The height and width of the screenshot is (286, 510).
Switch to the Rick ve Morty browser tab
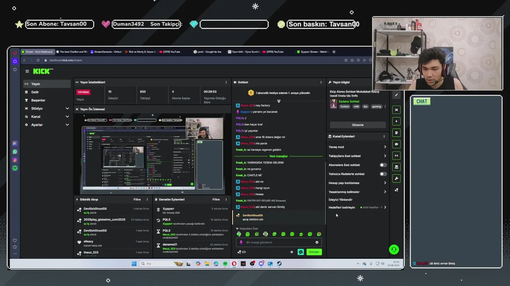click(140, 52)
